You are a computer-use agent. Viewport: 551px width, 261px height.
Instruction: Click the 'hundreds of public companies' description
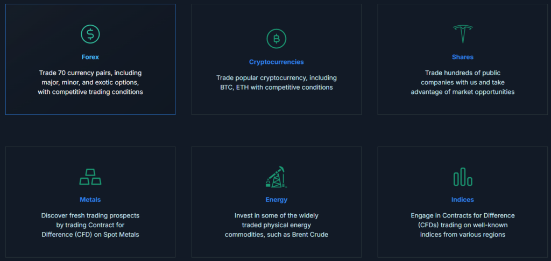tap(463, 82)
